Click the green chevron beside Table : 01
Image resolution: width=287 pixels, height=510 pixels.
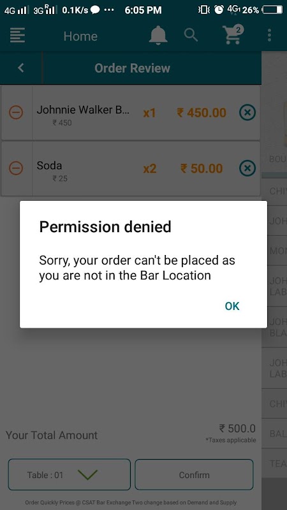(x=88, y=474)
